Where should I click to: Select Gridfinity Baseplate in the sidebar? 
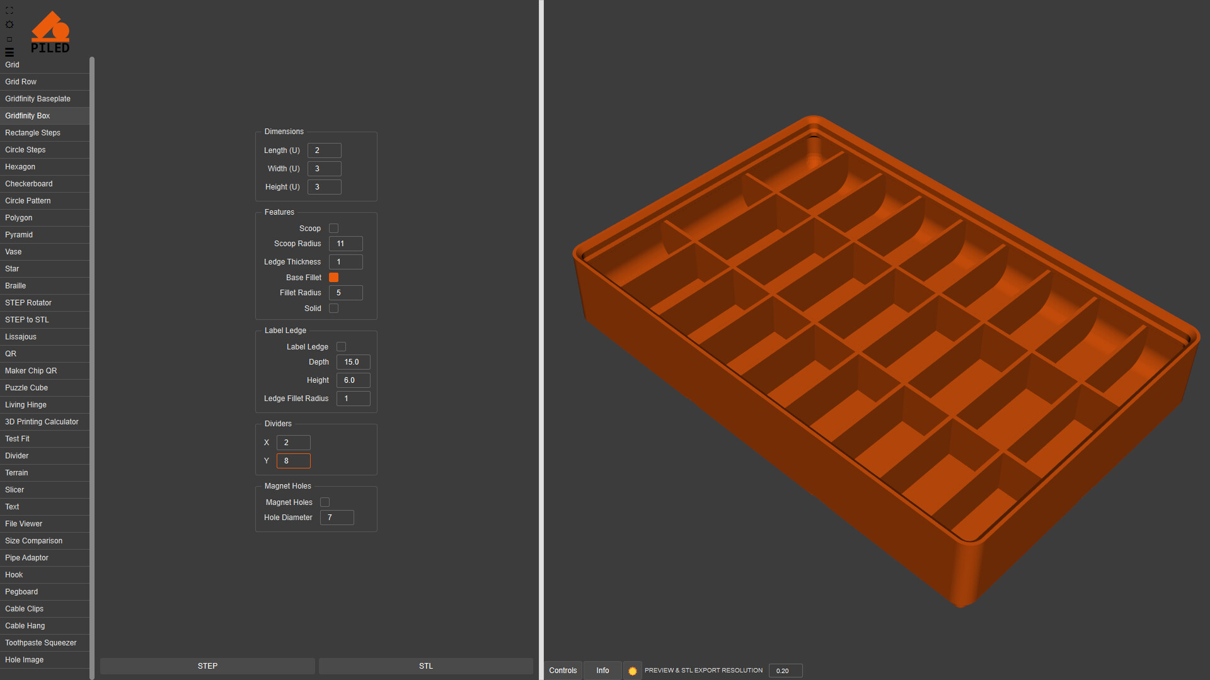tap(38, 99)
